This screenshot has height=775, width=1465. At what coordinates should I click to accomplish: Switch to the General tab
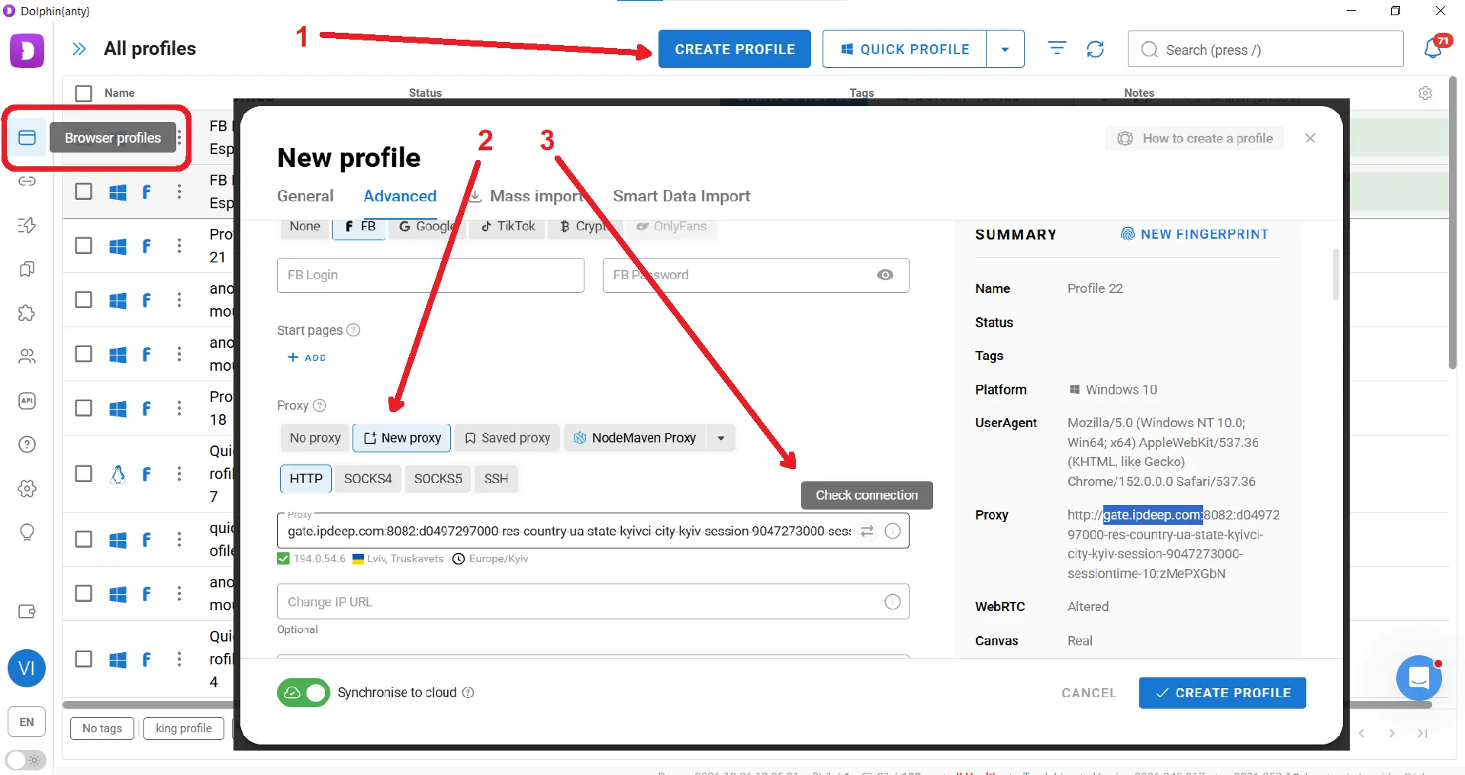[305, 196]
